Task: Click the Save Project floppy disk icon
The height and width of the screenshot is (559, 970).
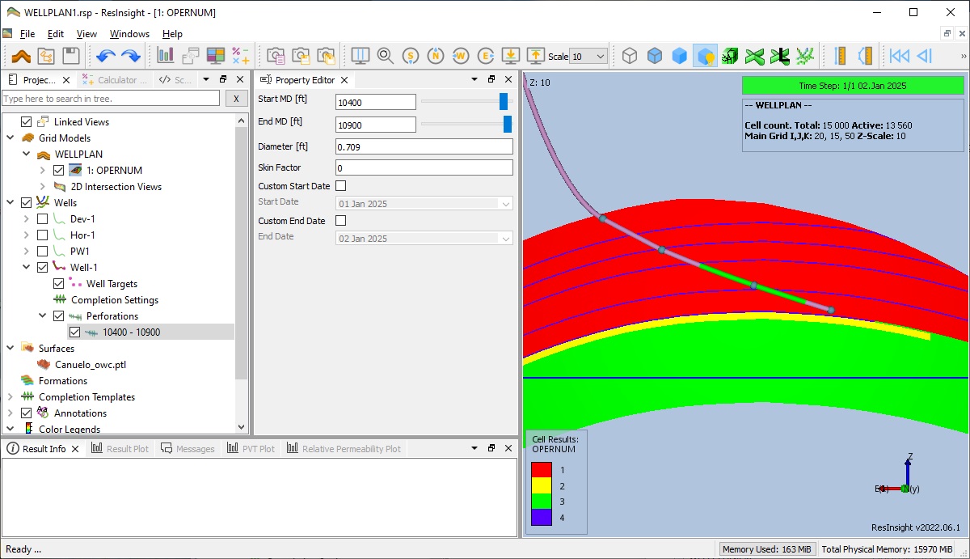Action: (71, 55)
